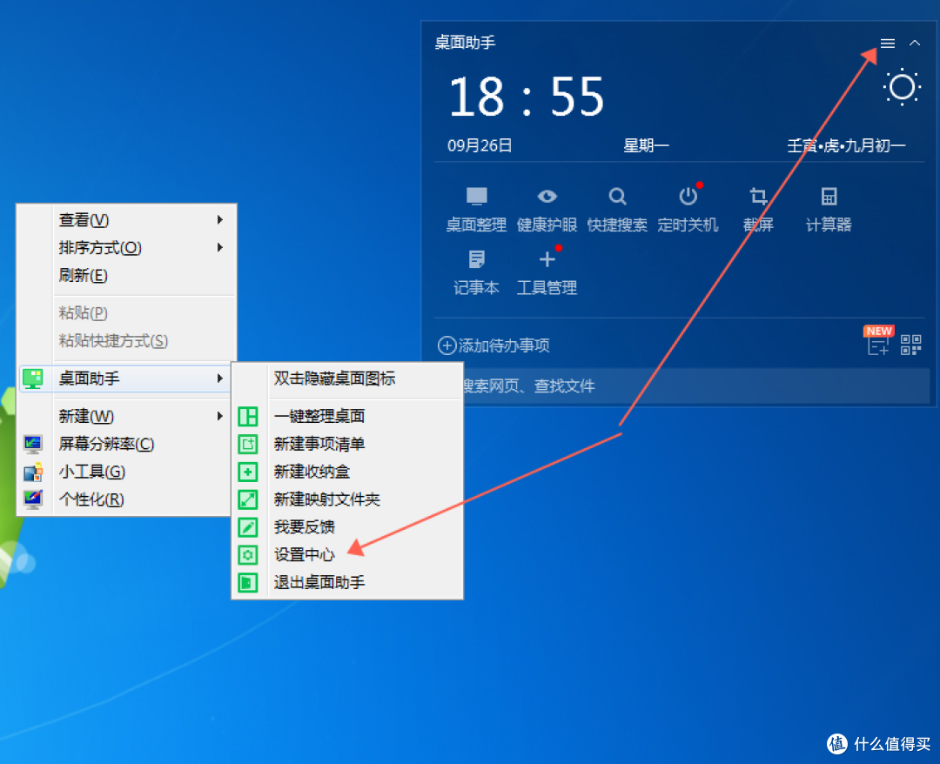Select 刷新(E) in context menu

coord(127,275)
